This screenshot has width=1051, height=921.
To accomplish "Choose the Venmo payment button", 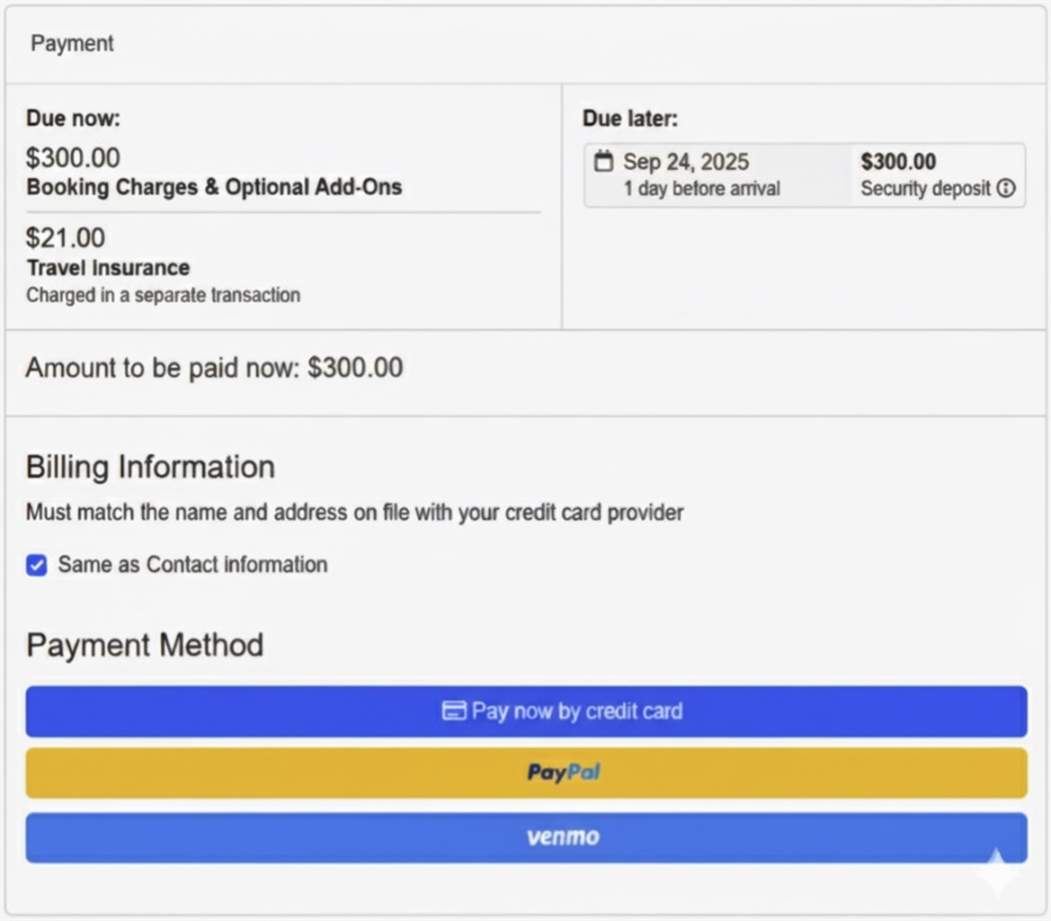I will pos(526,837).
